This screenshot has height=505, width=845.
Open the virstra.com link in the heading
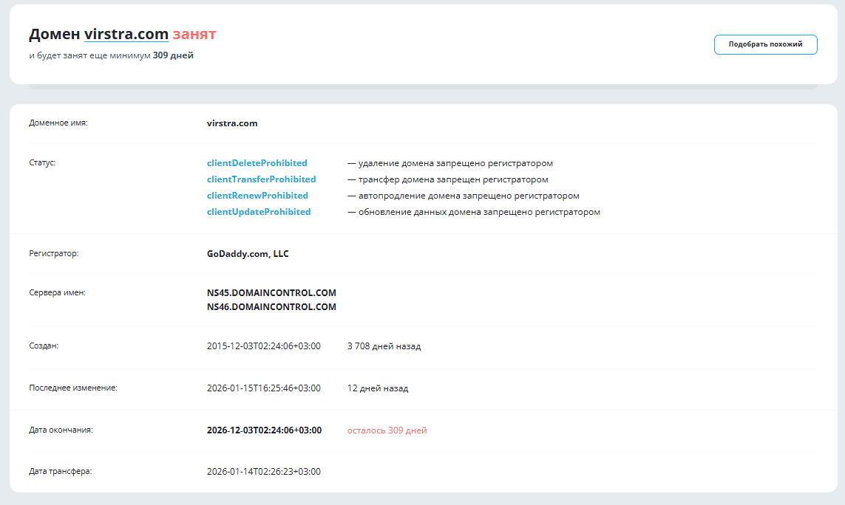tap(126, 34)
